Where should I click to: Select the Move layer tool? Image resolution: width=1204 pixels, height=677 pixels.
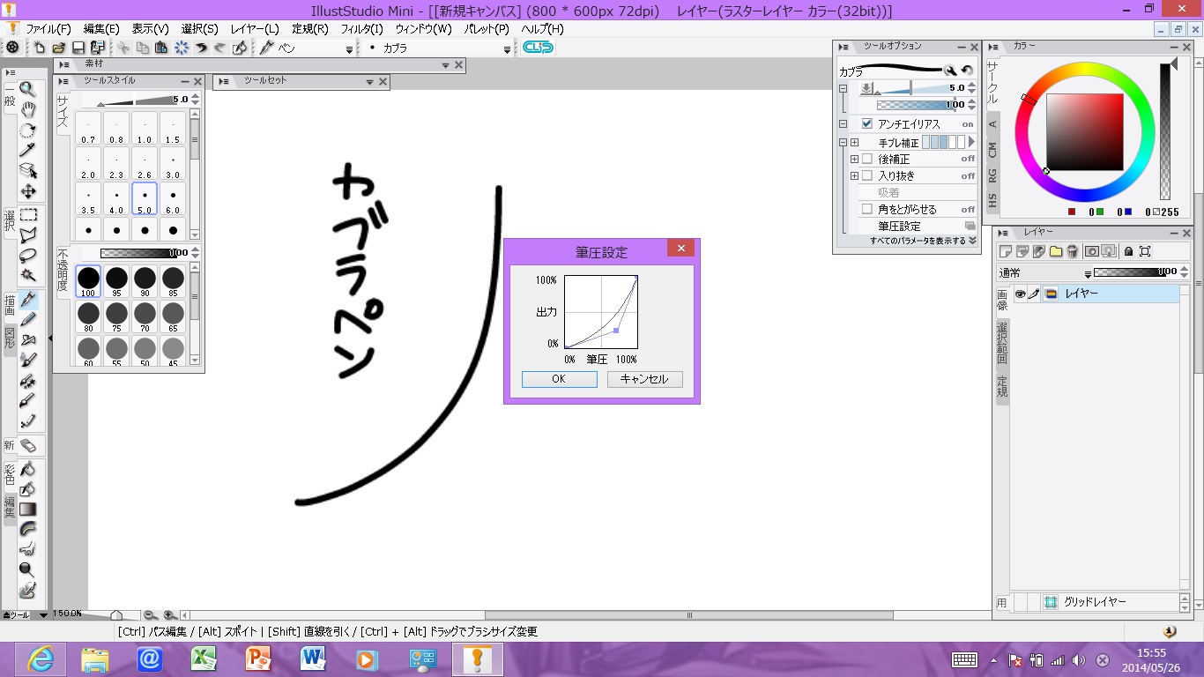[27, 190]
